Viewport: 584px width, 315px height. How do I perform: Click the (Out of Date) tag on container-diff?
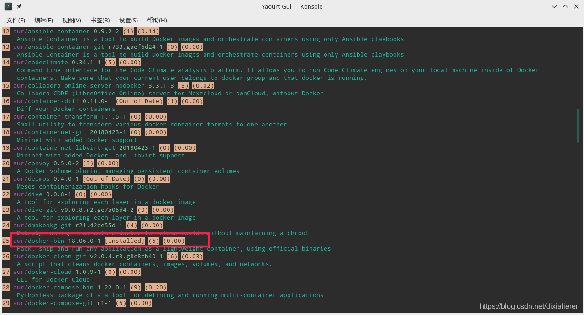coord(139,101)
